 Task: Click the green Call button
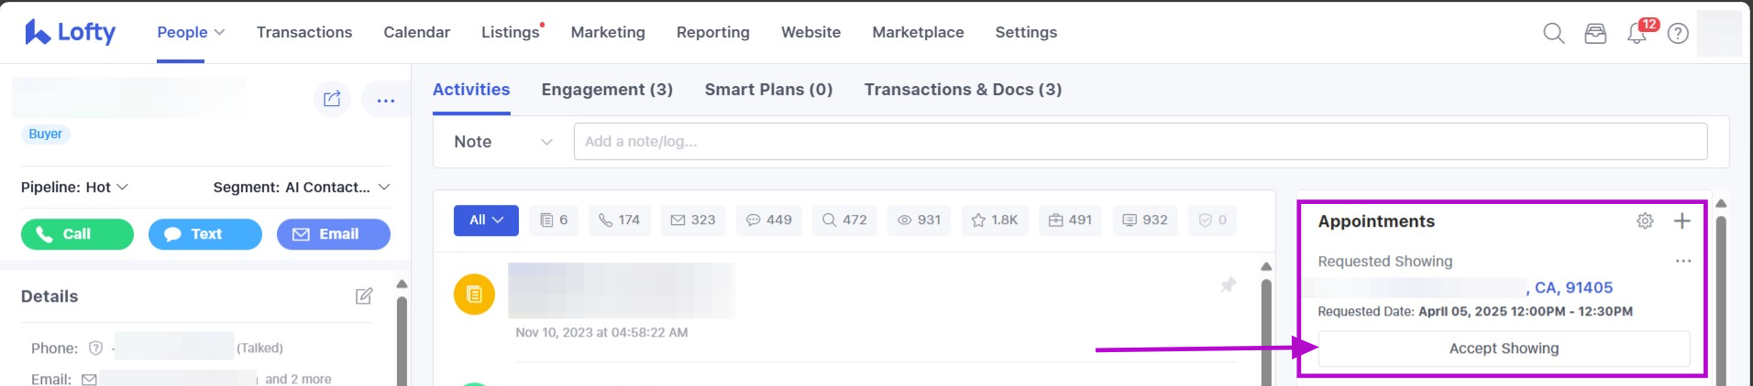[x=77, y=234]
